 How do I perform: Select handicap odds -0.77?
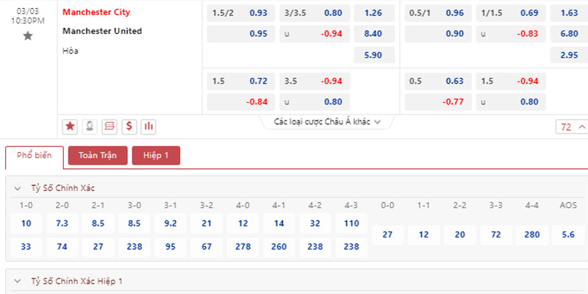click(x=438, y=102)
